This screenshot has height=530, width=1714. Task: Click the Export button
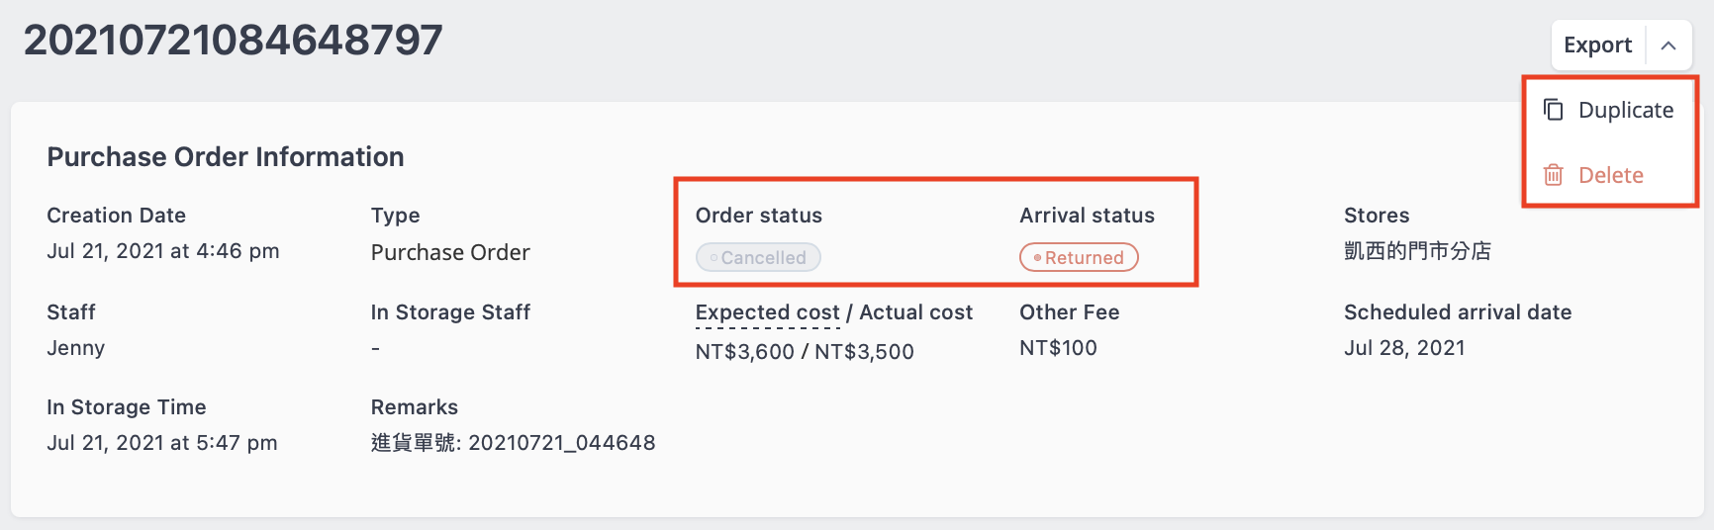(1597, 45)
